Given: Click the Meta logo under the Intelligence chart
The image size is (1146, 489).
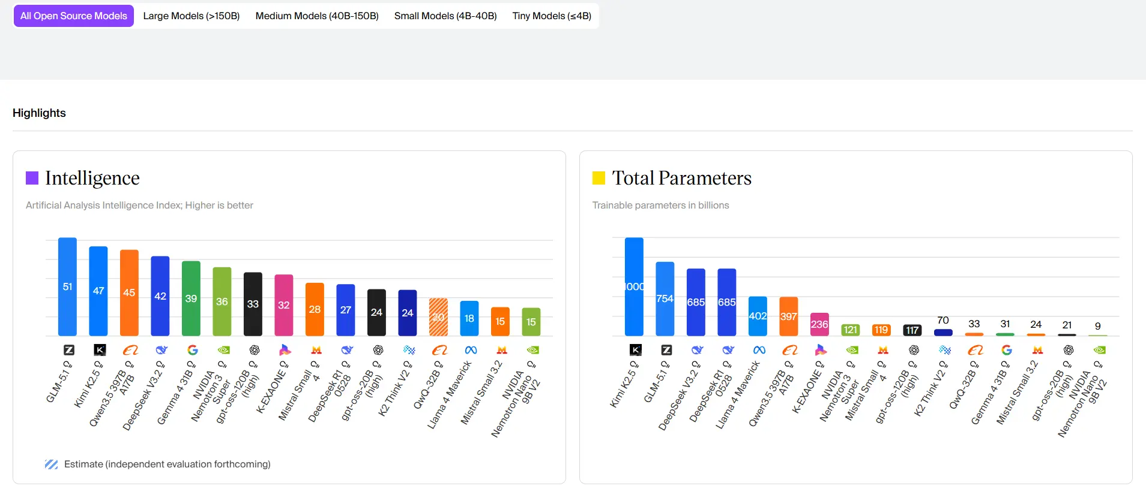Looking at the screenshot, I should (x=471, y=350).
